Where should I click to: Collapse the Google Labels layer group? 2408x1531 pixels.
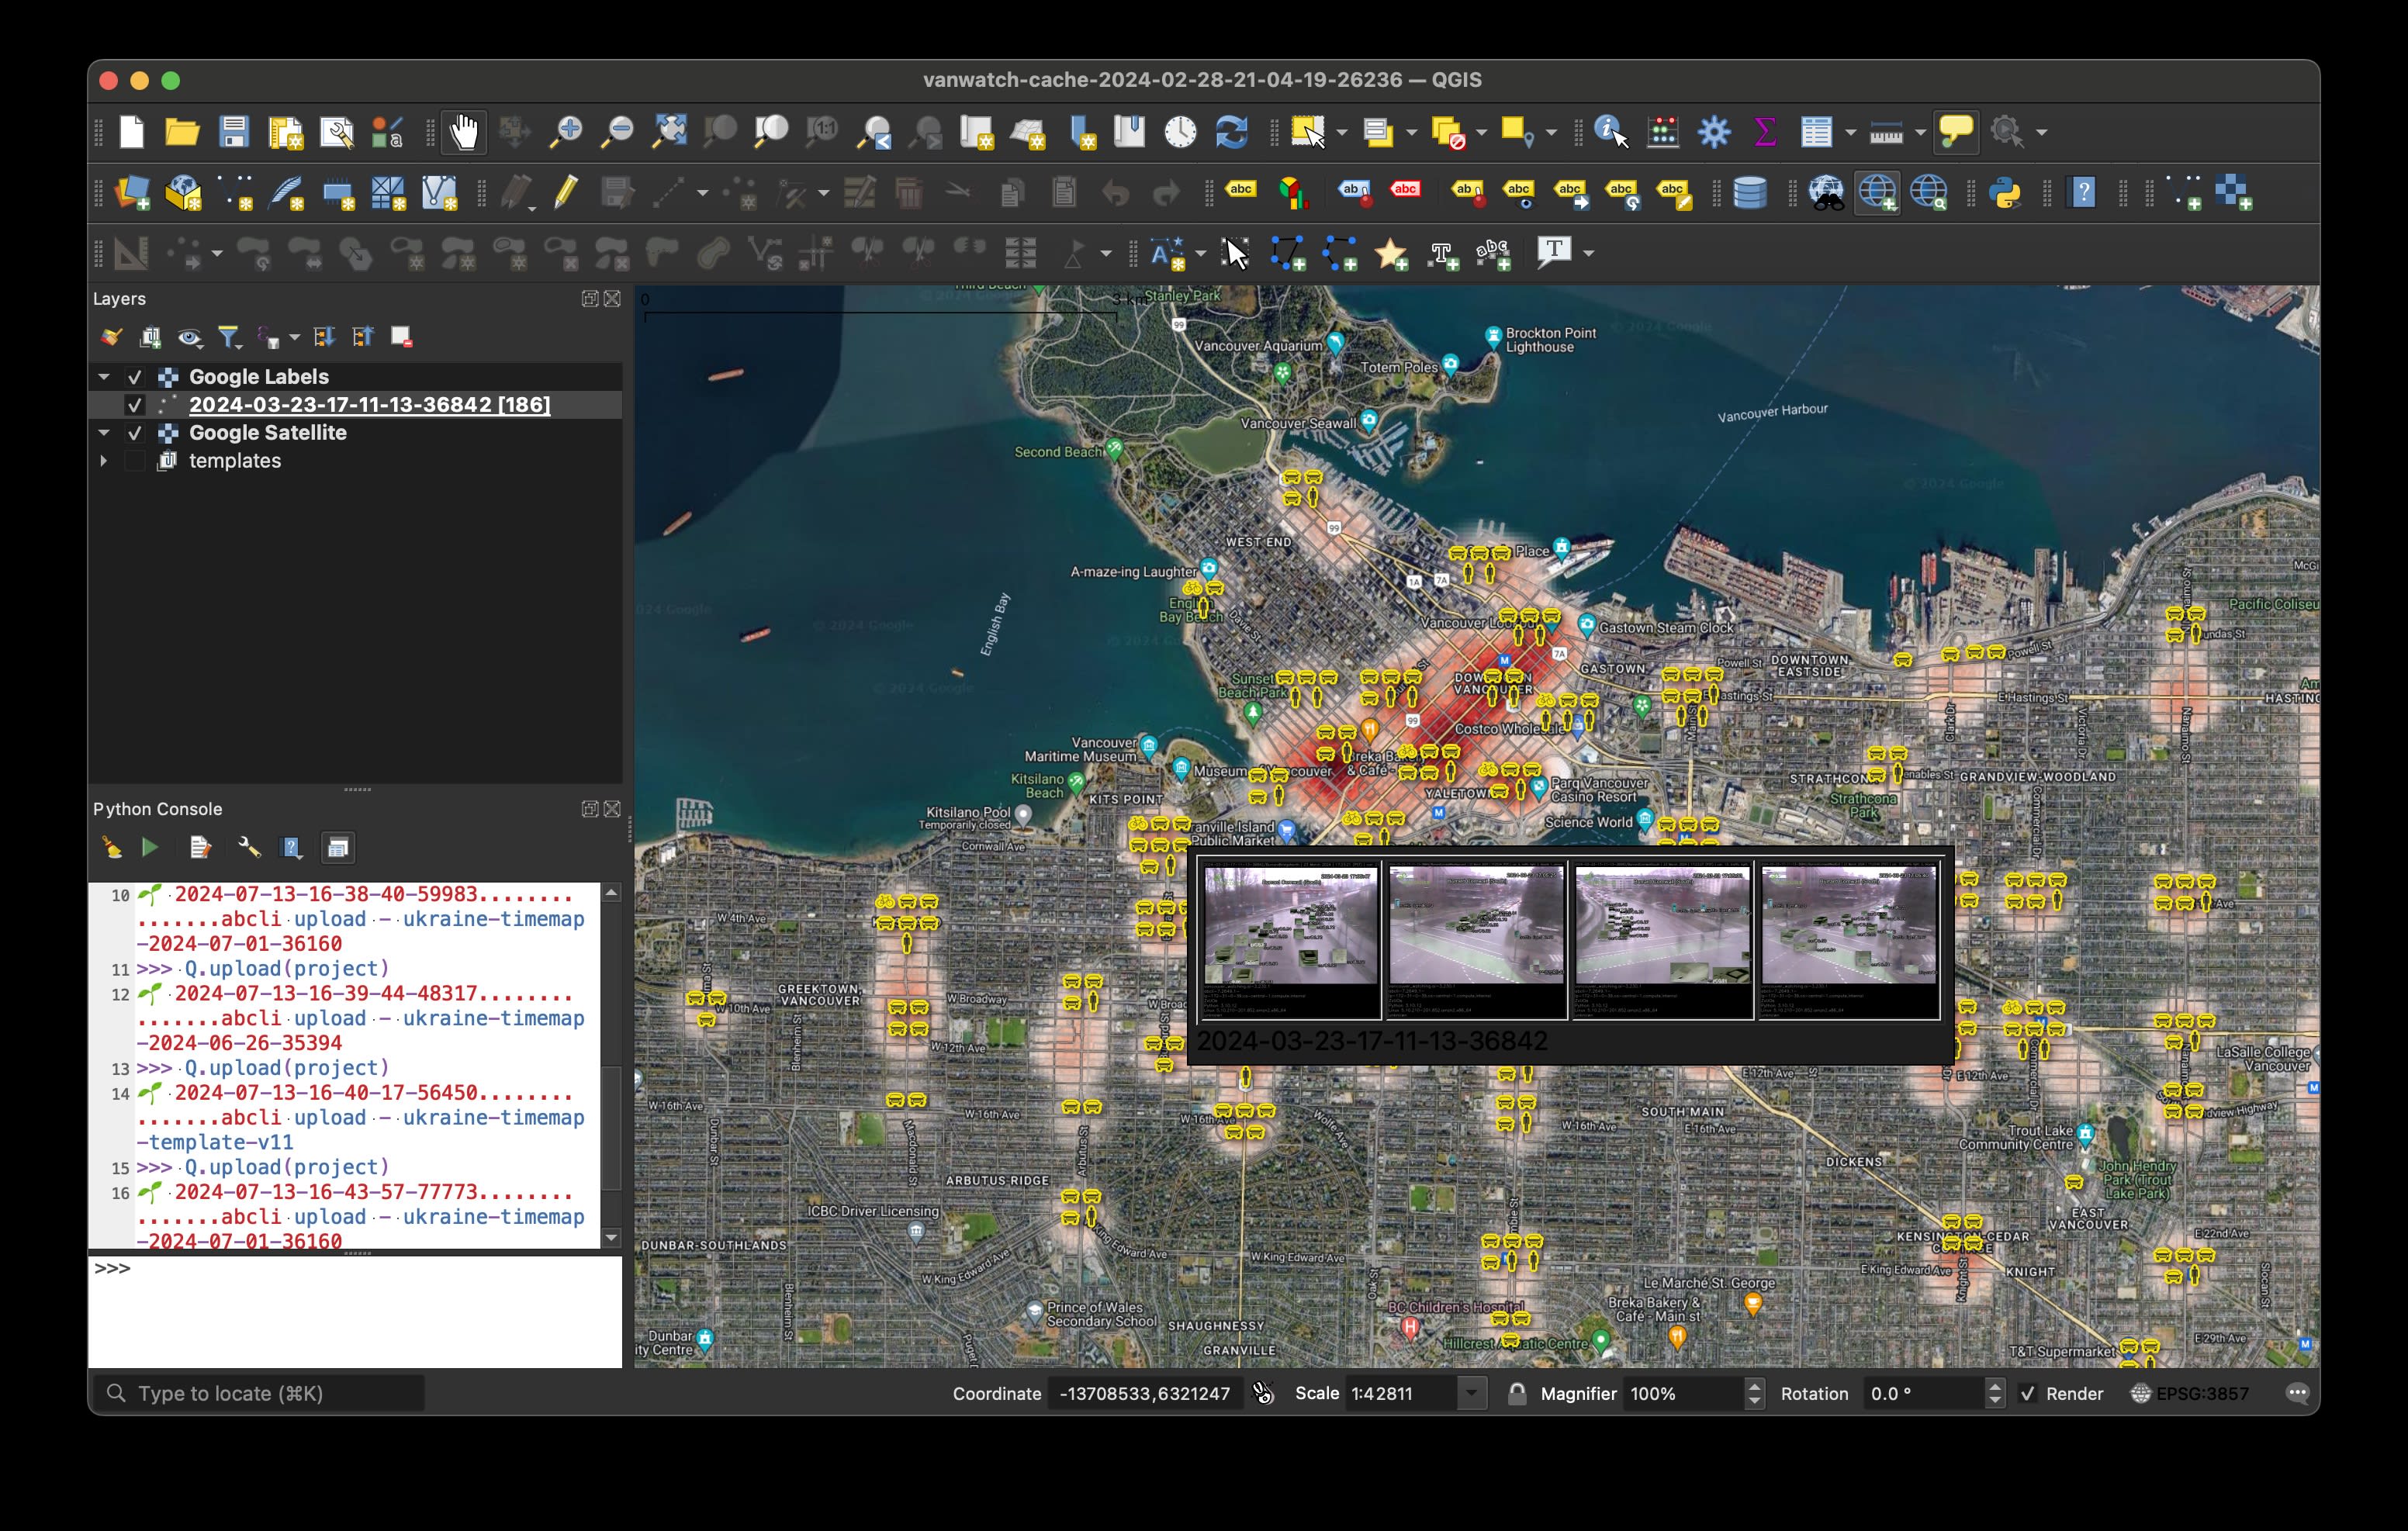(x=103, y=377)
